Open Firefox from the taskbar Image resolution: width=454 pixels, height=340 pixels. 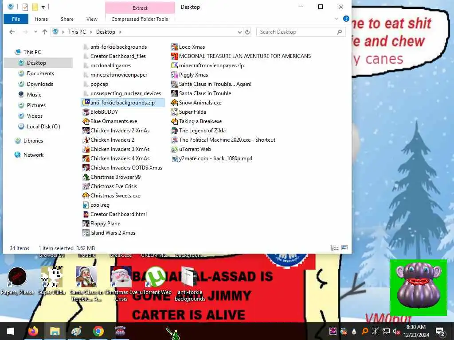pos(33,331)
